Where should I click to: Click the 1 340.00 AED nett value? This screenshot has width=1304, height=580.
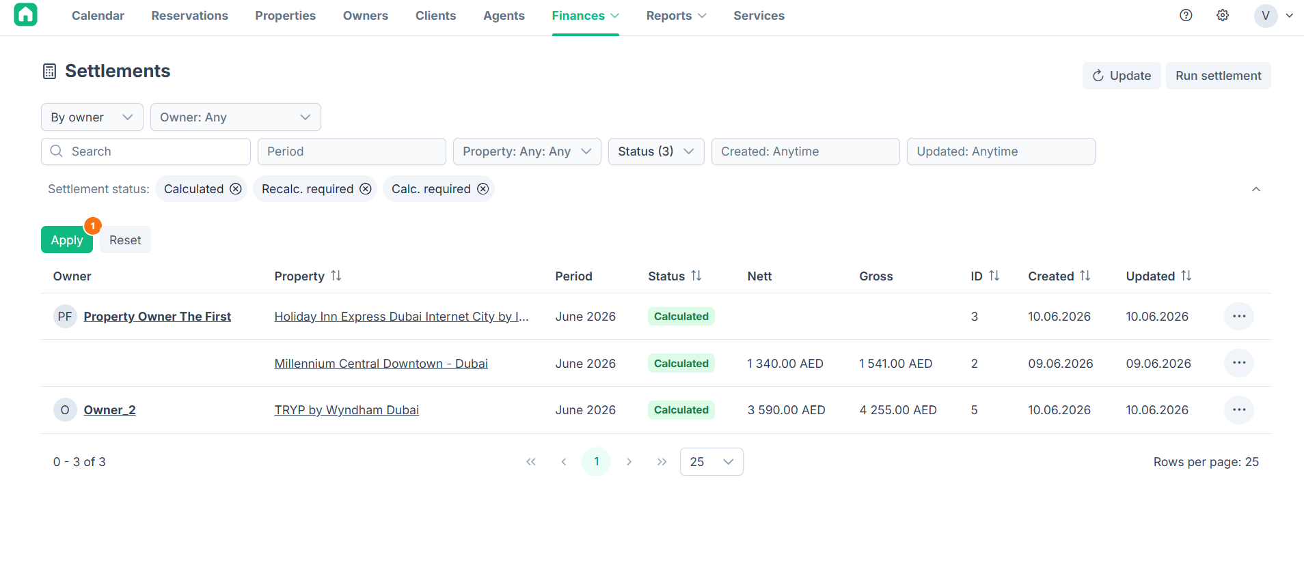pos(785,364)
